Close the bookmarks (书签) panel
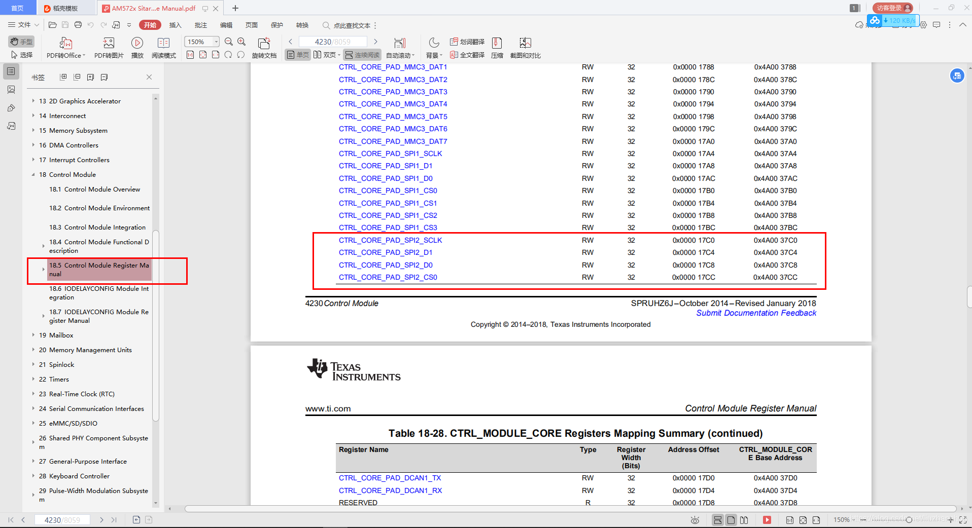Screen dimensions: 972x528 149,77
